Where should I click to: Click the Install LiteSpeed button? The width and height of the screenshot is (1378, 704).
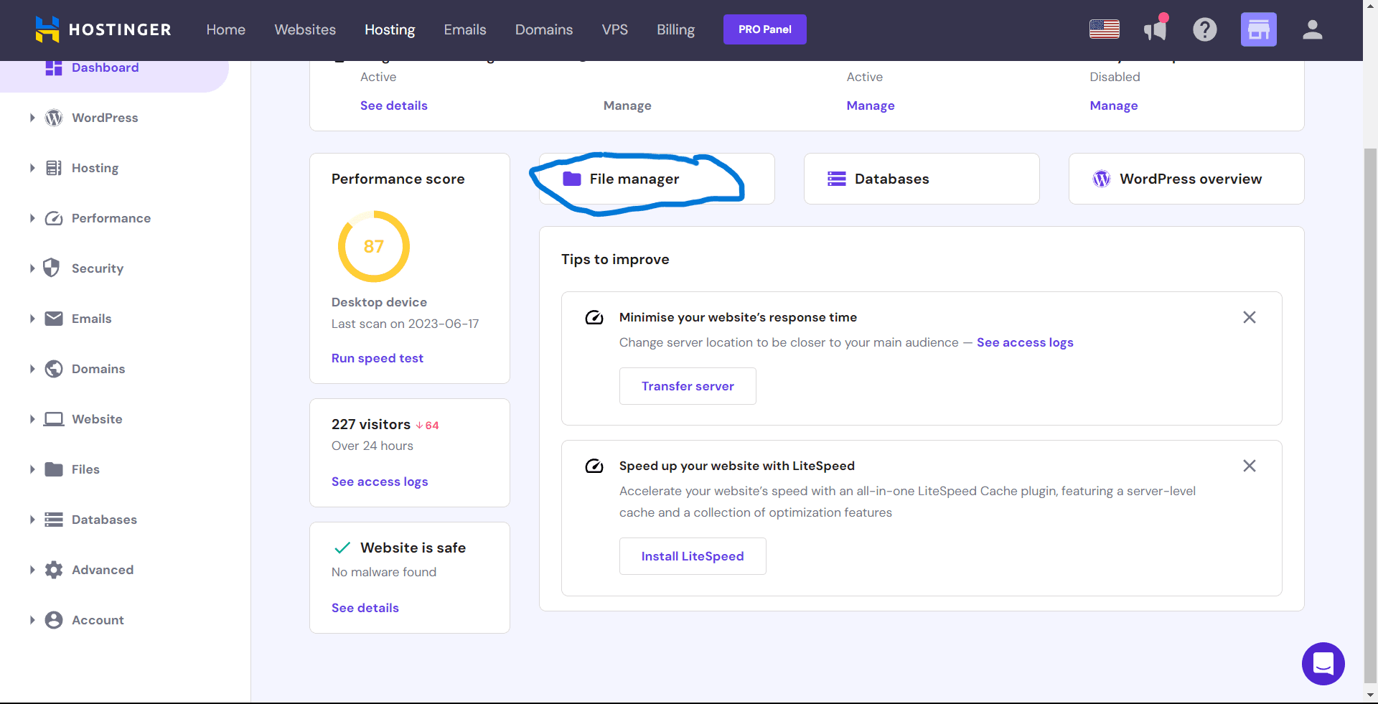pyautogui.click(x=692, y=556)
